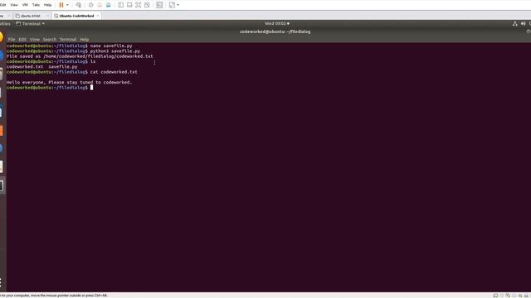531x298 pixels.
Task: Click the orange icon in Ubuntu dock
Action: click(2, 131)
